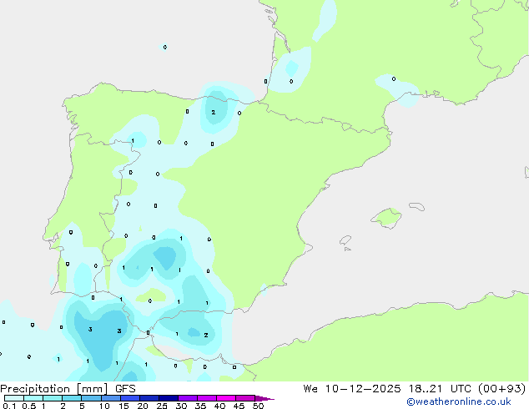Pick the 1–2 mm legend swatch

coord(53,398)
